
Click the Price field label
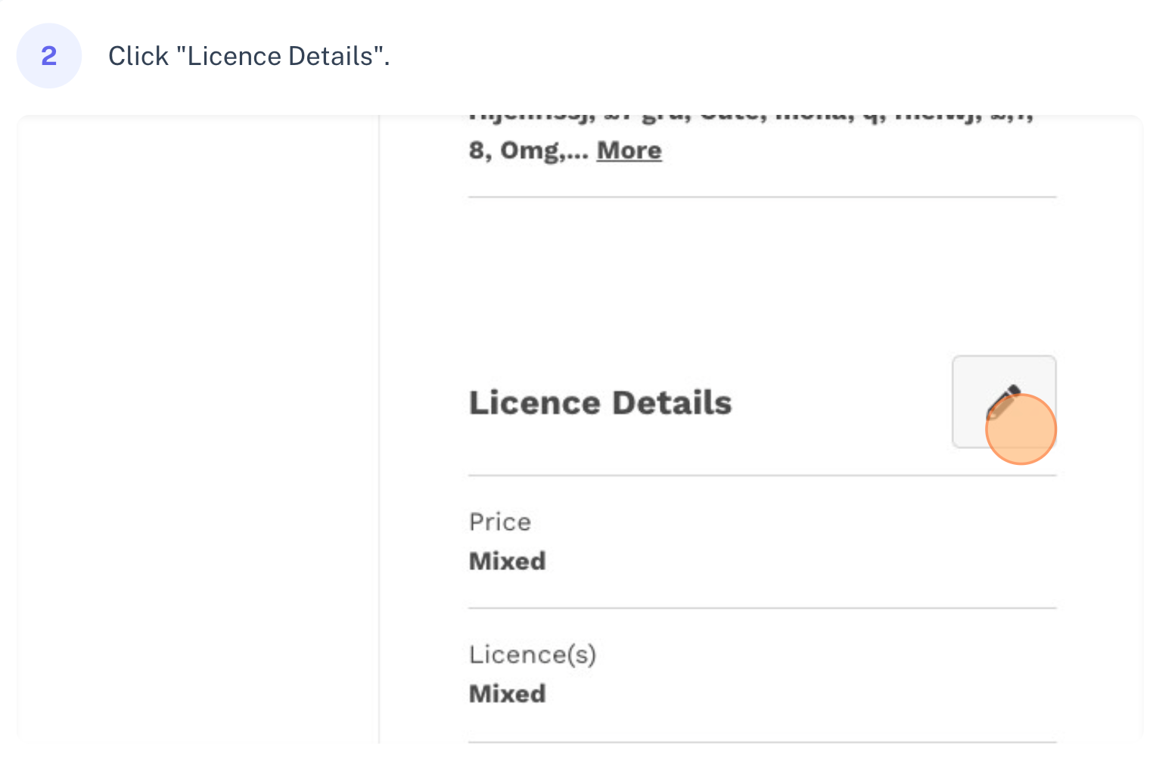point(499,521)
